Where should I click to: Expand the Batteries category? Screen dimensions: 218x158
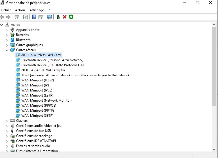point(7,35)
